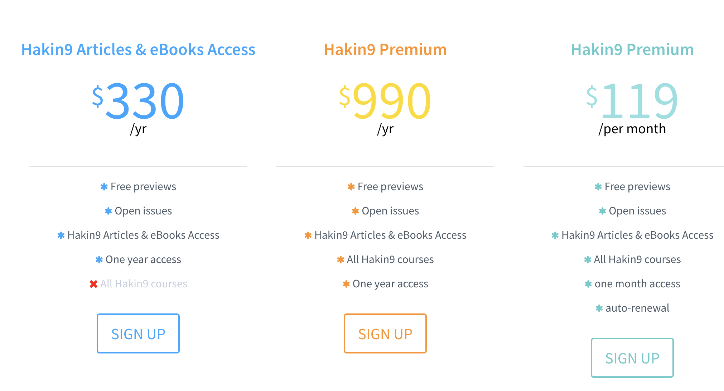Image resolution: width=724 pixels, height=391 pixels.
Task: Click orange asterisk beside All Hakin9 courses
Action: [x=341, y=260]
